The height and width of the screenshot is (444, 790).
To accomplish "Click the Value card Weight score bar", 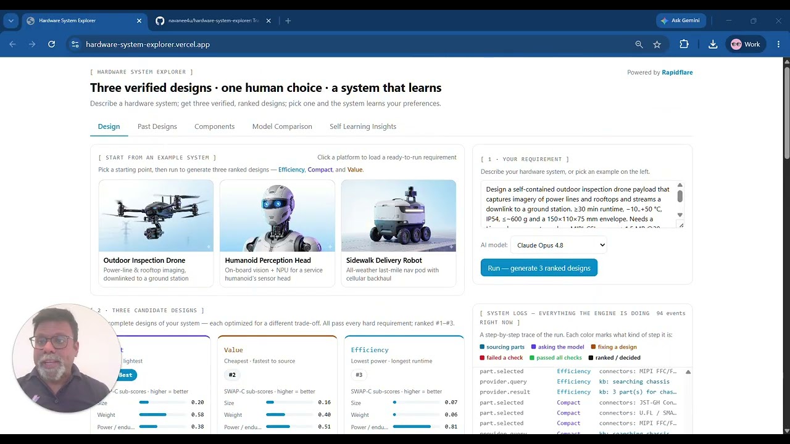I will click(288, 414).
